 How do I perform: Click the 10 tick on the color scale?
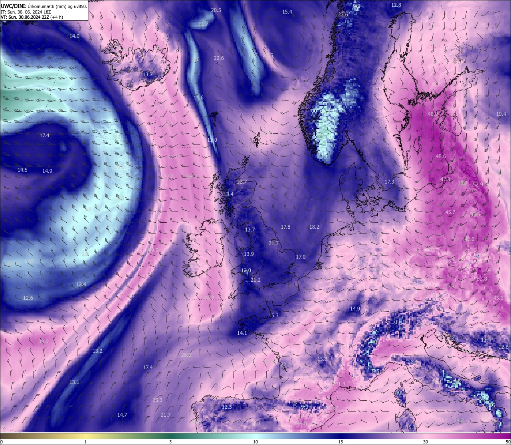pos(255,441)
